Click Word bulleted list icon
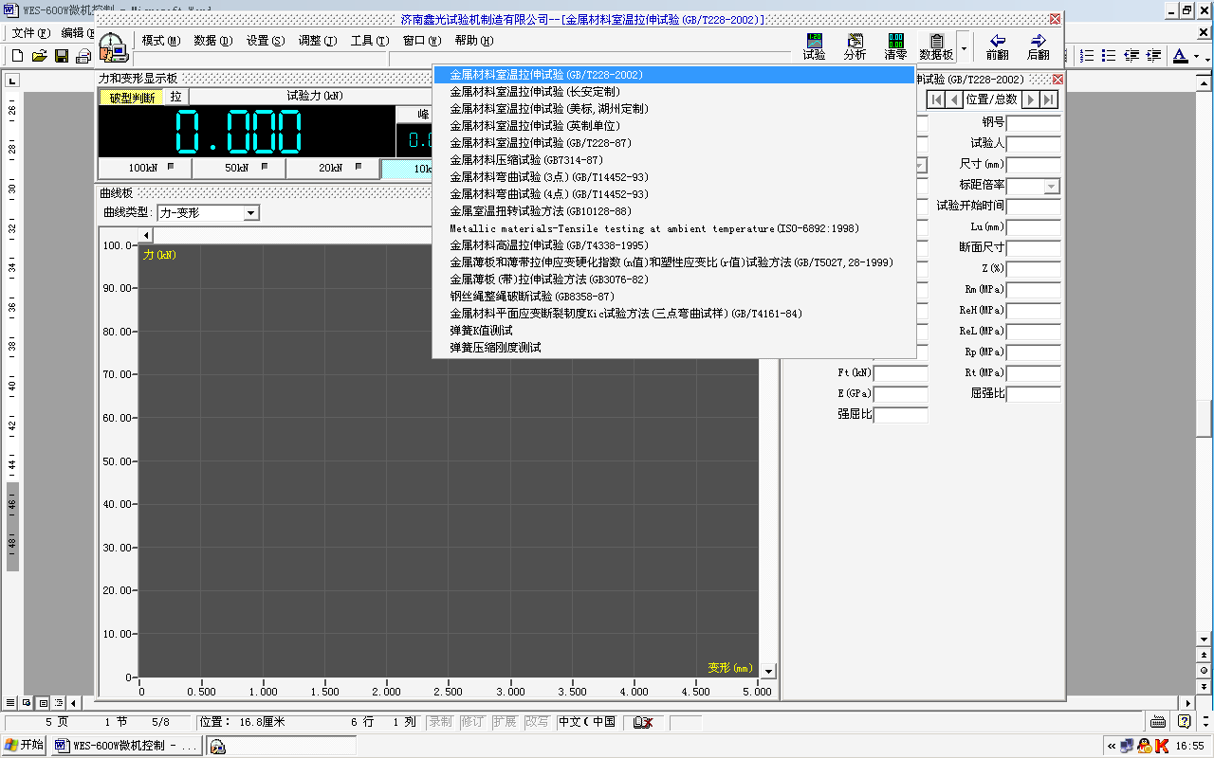 1109,56
